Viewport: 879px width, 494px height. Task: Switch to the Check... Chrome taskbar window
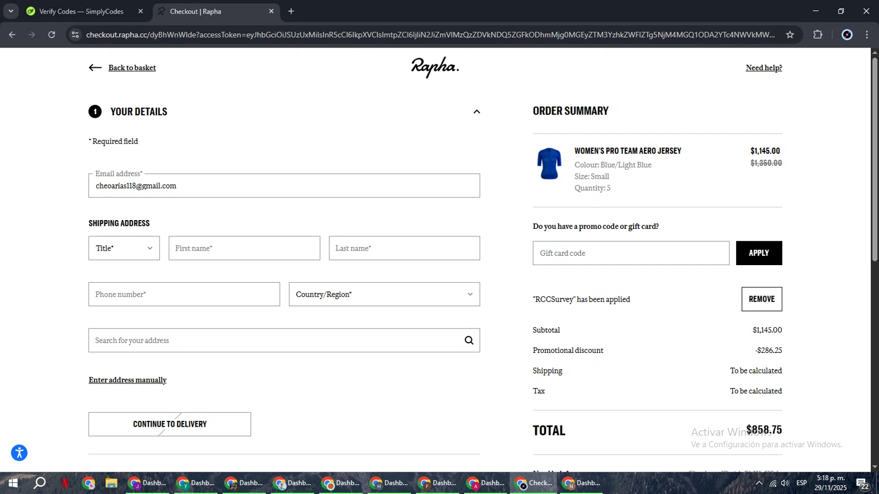534,483
